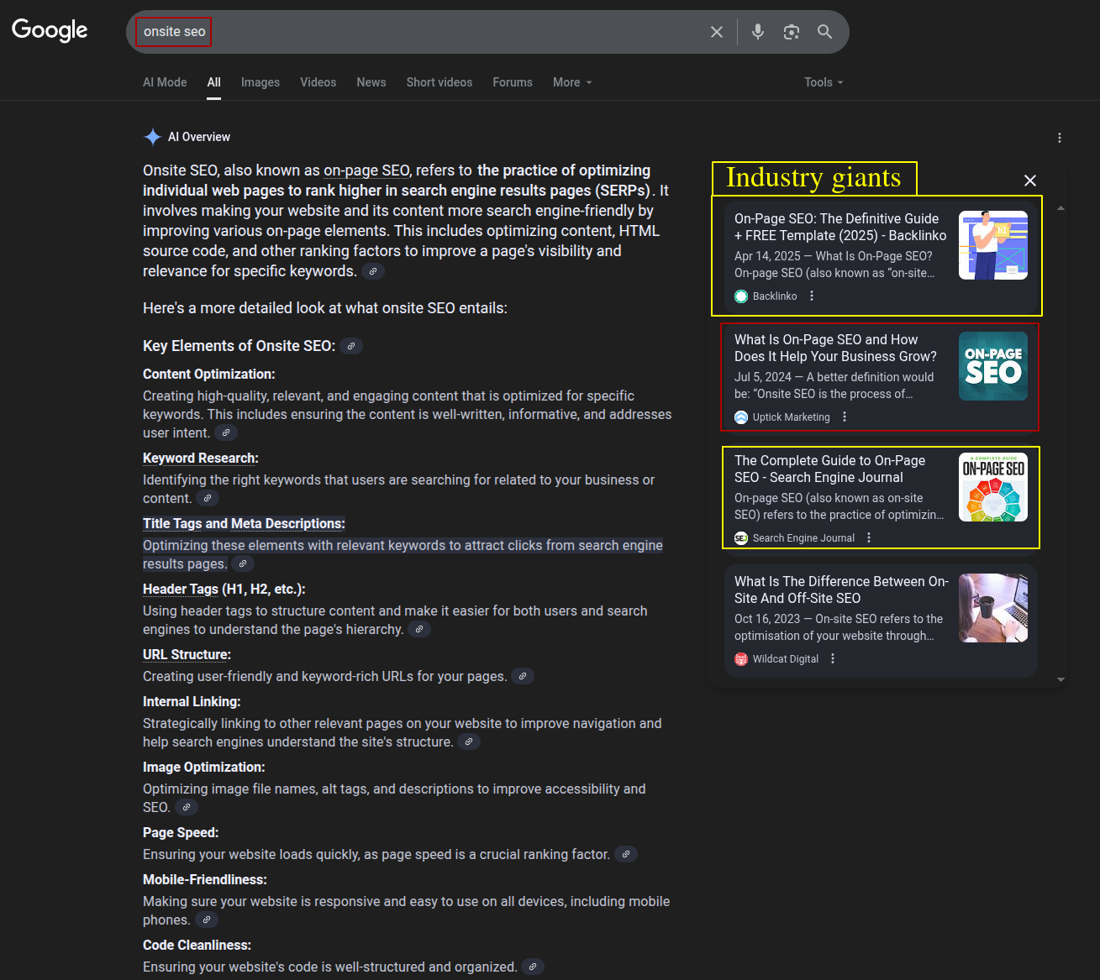The width and height of the screenshot is (1100, 980).
Task: Click inside the 'onsite seo' search field
Action: [x=420, y=32]
